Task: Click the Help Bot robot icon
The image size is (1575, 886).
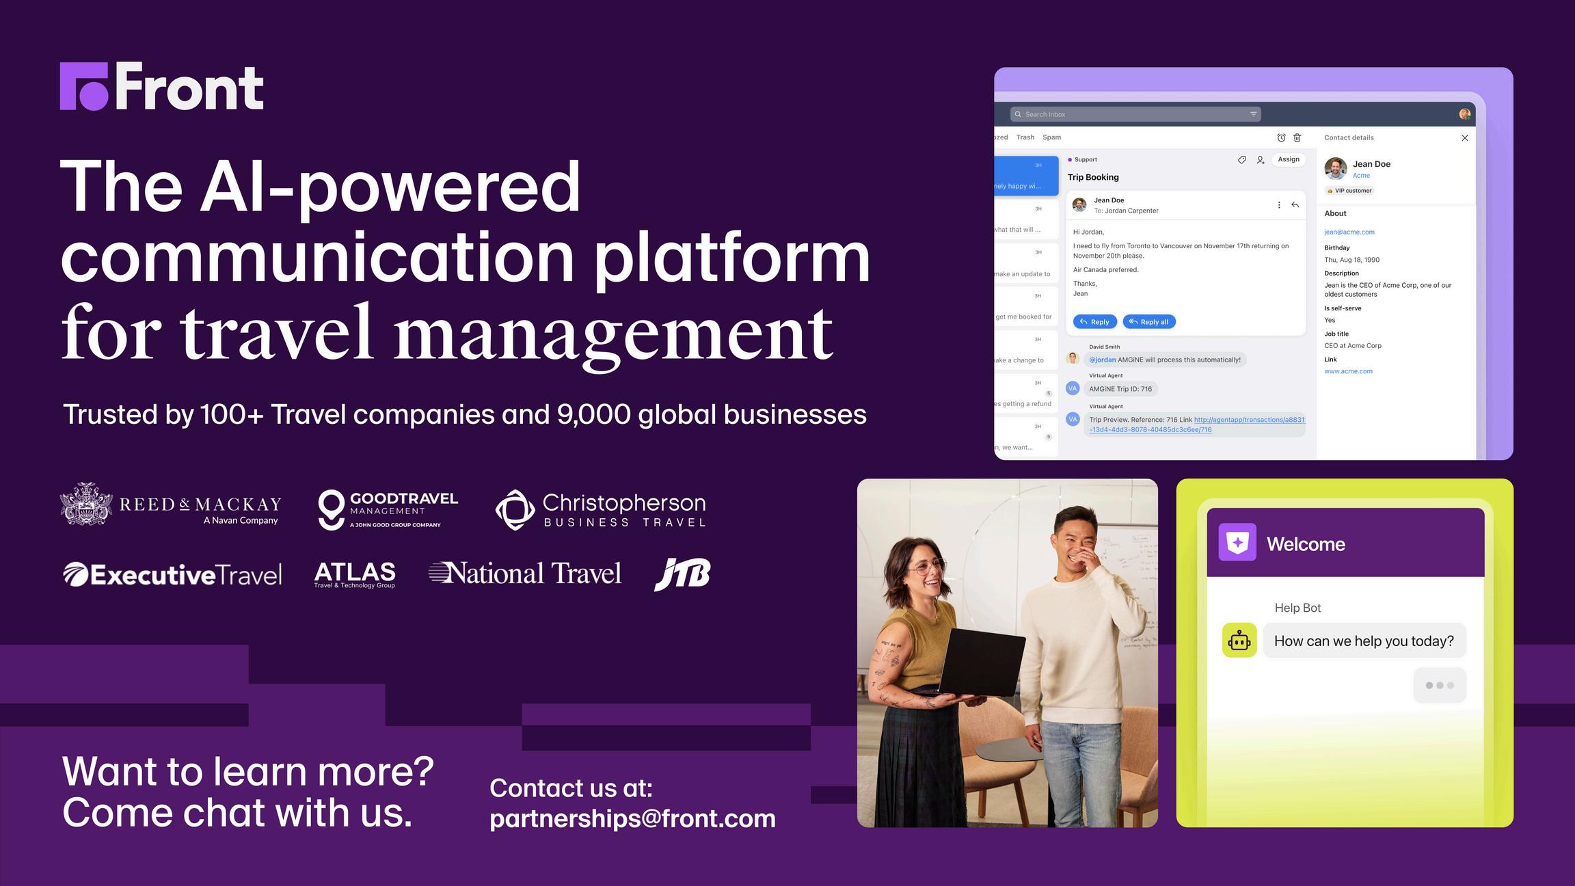Action: click(x=1239, y=641)
